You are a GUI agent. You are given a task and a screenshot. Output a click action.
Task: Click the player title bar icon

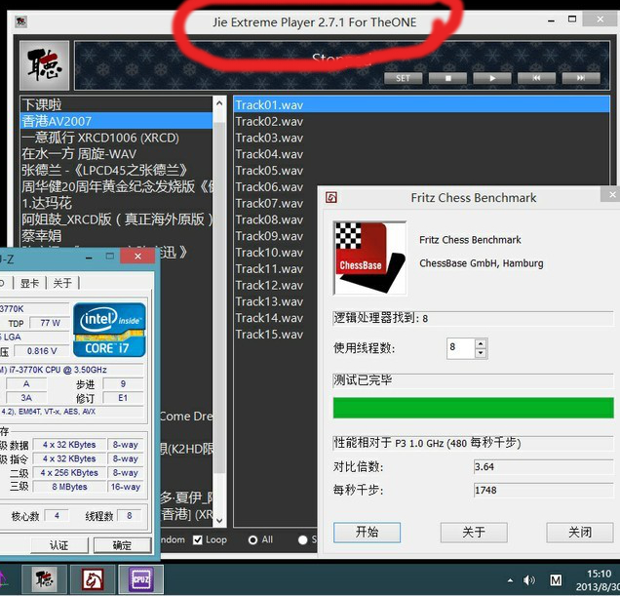20,21
